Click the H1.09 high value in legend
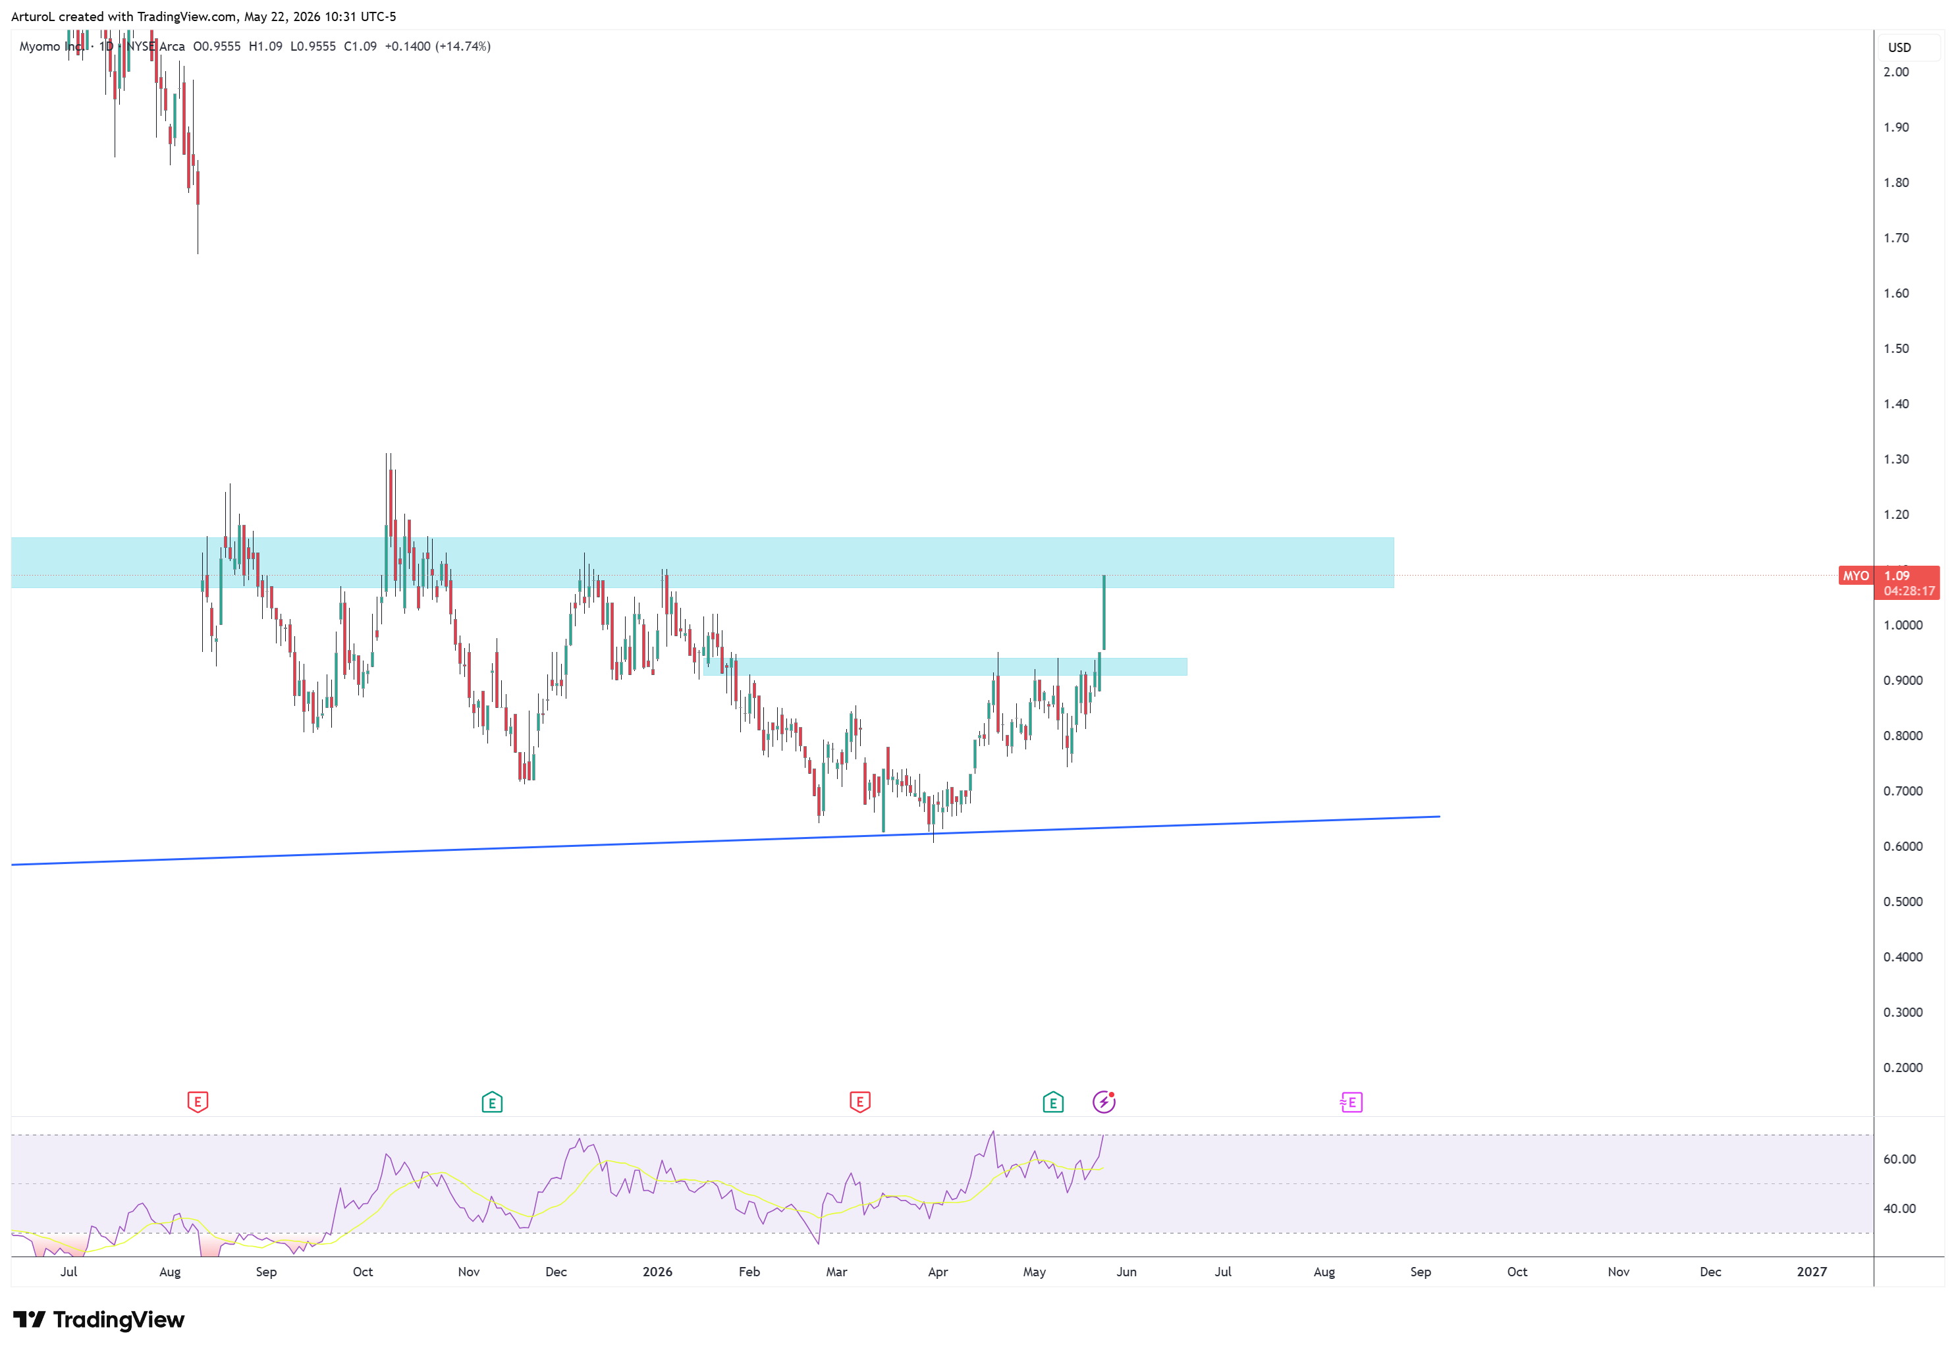The image size is (1956, 1352). pyautogui.click(x=265, y=47)
